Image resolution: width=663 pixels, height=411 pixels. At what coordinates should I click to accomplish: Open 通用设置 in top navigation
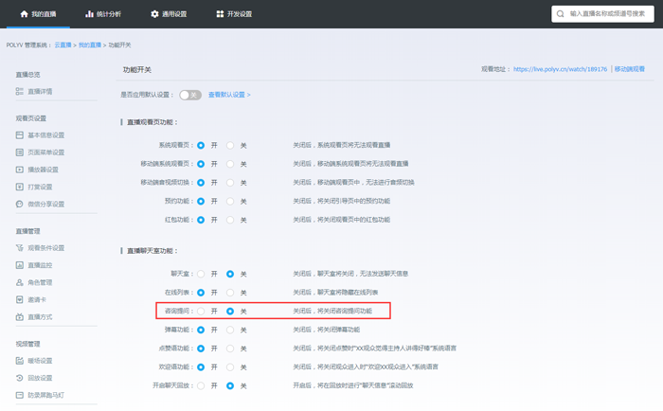point(169,14)
